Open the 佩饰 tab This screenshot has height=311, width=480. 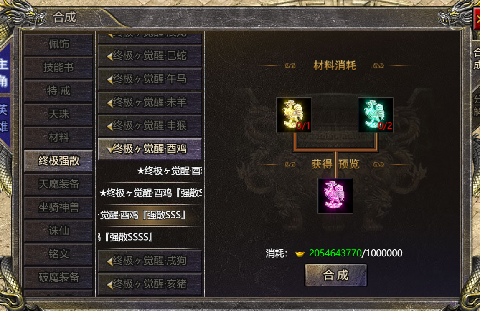pos(58,44)
